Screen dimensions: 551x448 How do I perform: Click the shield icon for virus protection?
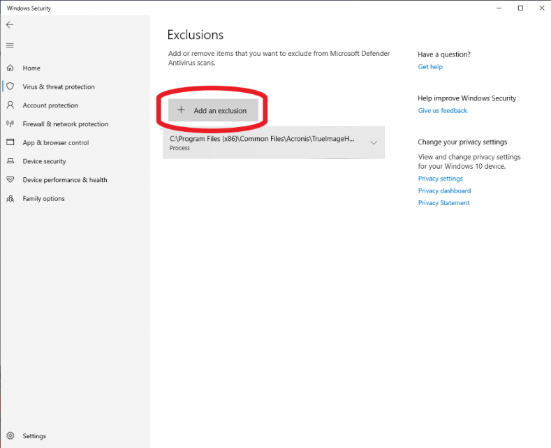10,87
